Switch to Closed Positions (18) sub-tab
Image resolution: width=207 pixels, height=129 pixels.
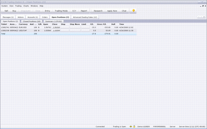32,21
